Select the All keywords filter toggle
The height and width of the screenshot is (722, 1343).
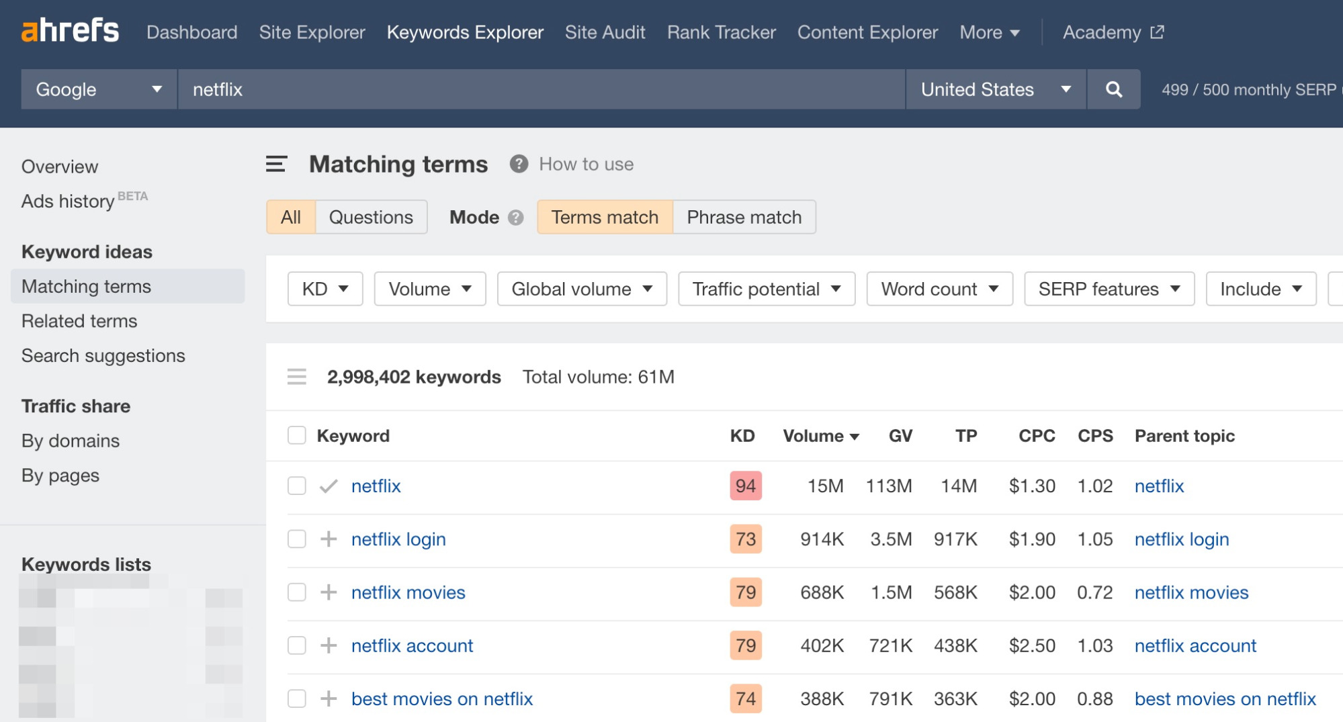290,217
